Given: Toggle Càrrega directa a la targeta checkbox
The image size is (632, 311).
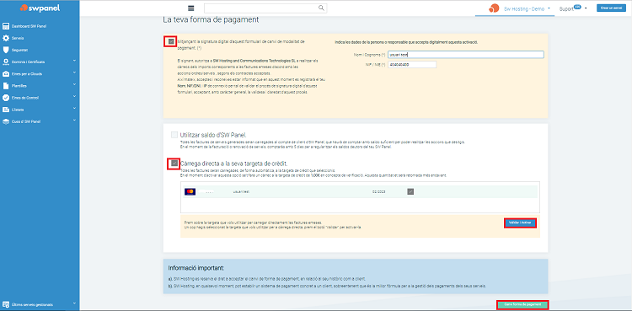Looking at the screenshot, I should coord(174,164).
